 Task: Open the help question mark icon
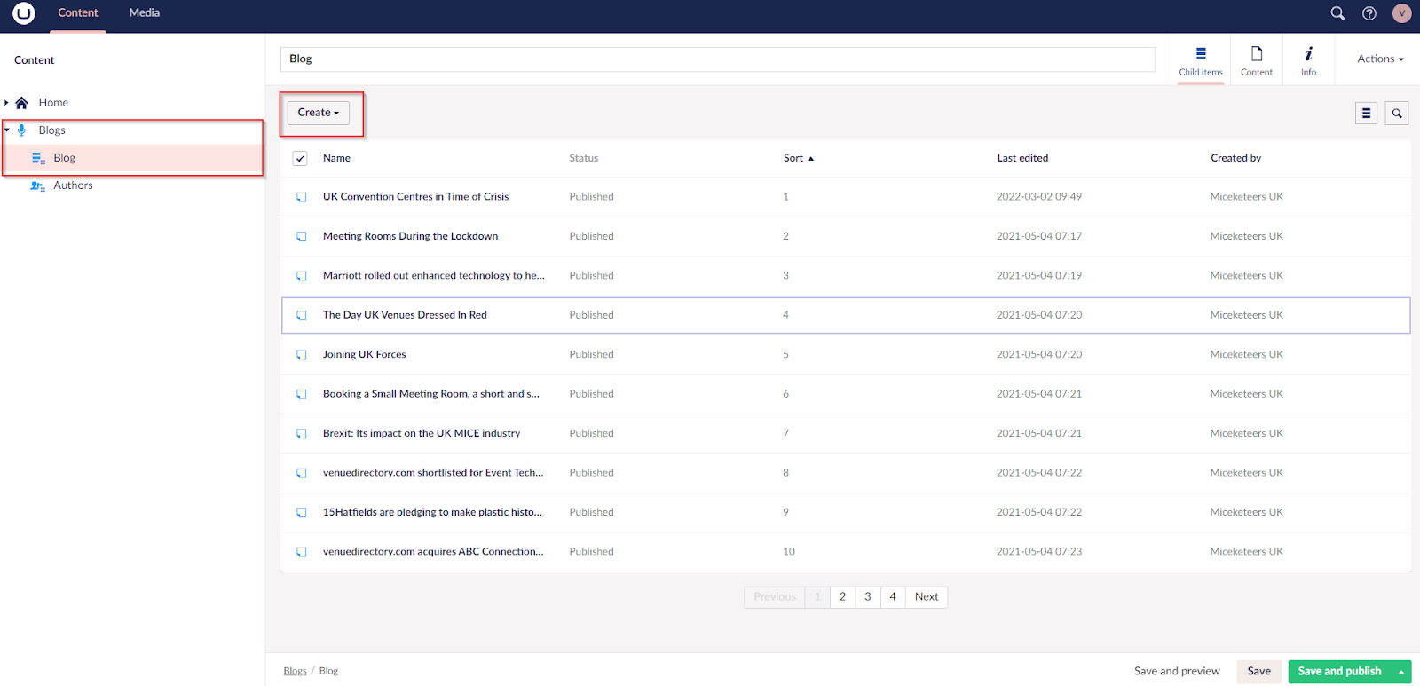pyautogui.click(x=1369, y=13)
